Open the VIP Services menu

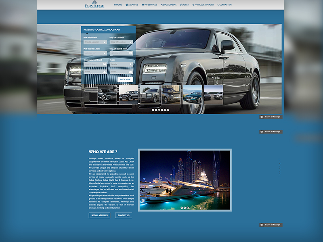[x=149, y=5]
